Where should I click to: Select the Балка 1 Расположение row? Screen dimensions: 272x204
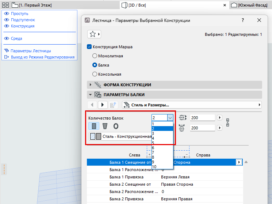(x=165, y=170)
